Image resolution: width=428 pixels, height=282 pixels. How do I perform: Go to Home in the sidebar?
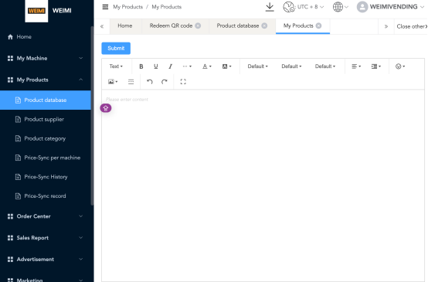click(46, 37)
